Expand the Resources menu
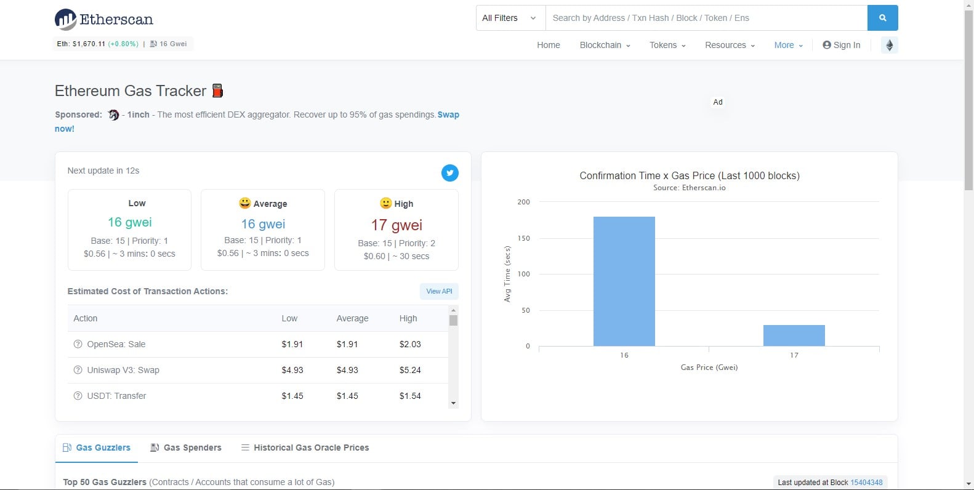The image size is (974, 490). [x=730, y=45]
